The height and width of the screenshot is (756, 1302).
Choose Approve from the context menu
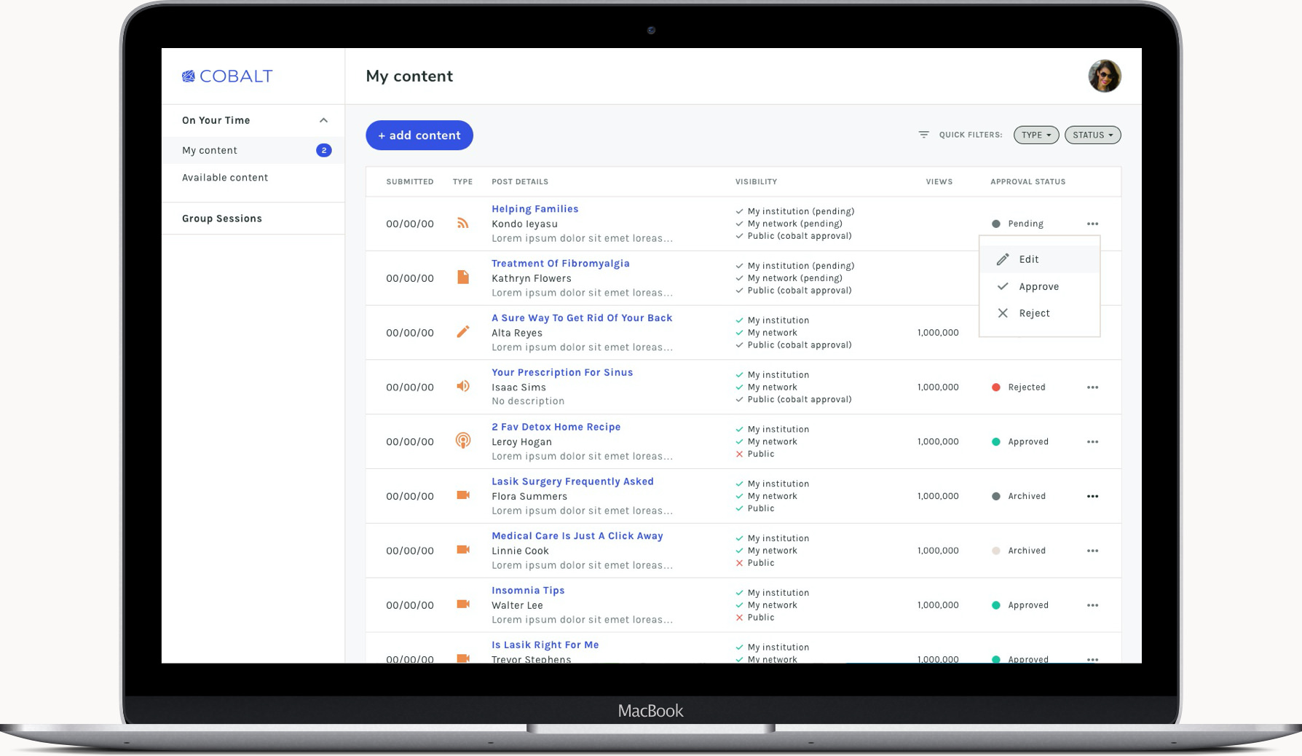click(1038, 286)
